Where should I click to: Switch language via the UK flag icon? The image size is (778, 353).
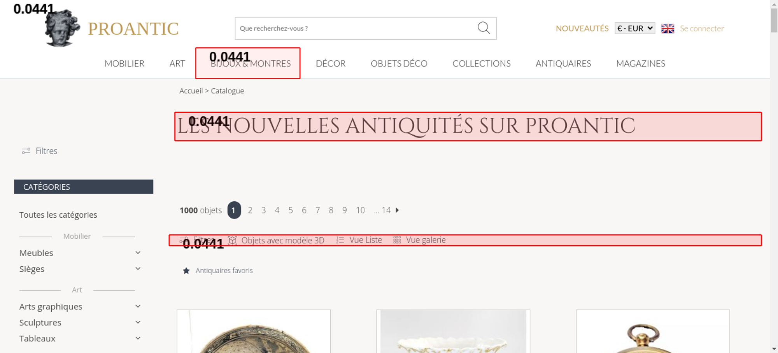668,28
